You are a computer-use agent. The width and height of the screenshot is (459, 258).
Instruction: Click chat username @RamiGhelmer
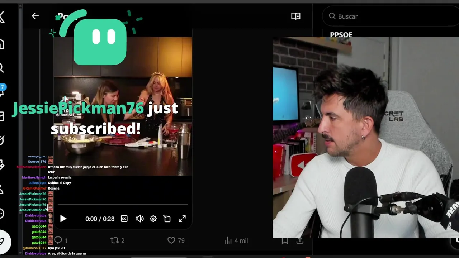tap(34, 188)
